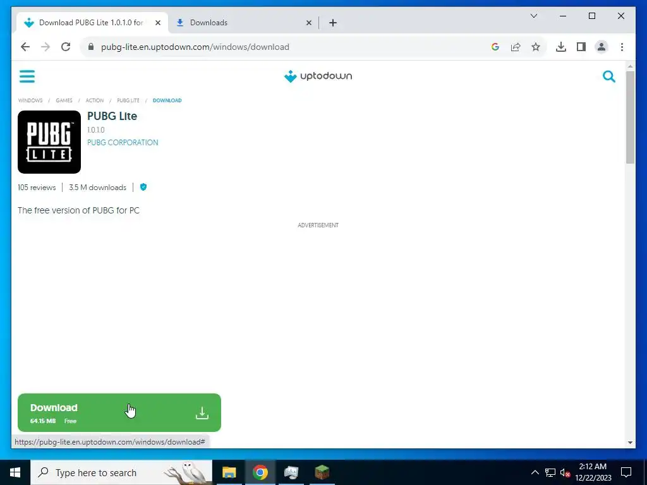The height and width of the screenshot is (485, 647).
Task: Close the Download PUBG Lite tab
Action: point(157,23)
